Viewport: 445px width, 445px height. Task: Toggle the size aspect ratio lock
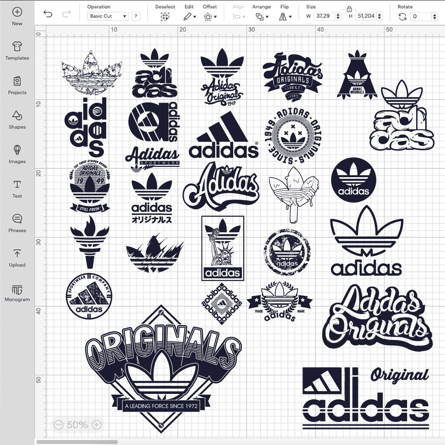[349, 9]
